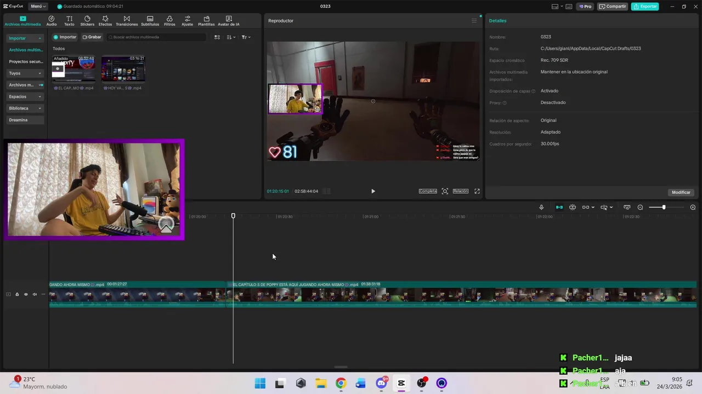Click the Compartir button
Screen dimensions: 702x394
coord(613,7)
